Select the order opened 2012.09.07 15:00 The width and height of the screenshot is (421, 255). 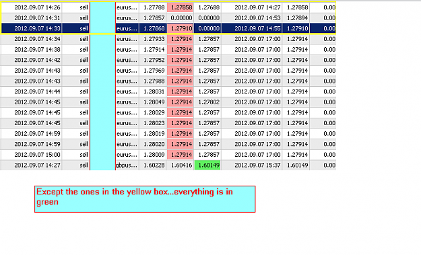pos(168,155)
